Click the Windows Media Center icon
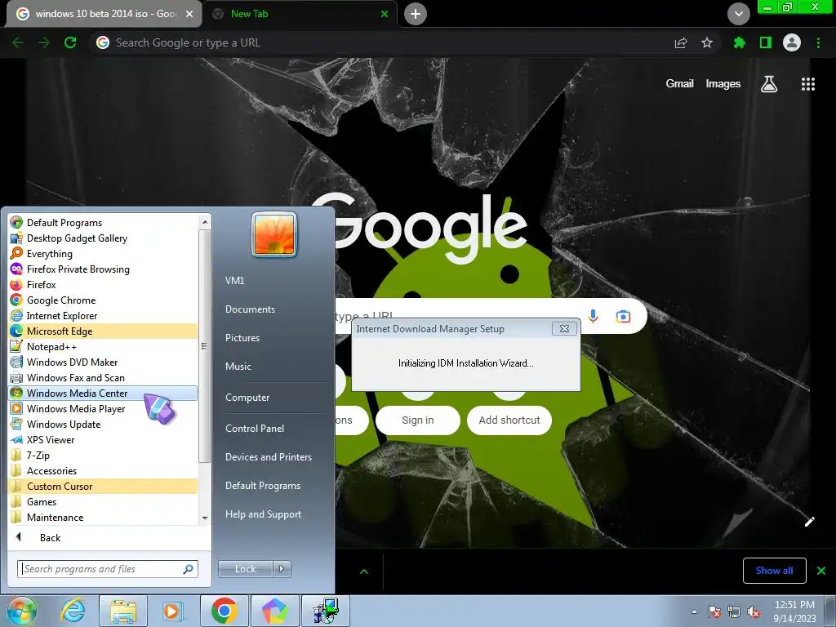 pyautogui.click(x=16, y=393)
